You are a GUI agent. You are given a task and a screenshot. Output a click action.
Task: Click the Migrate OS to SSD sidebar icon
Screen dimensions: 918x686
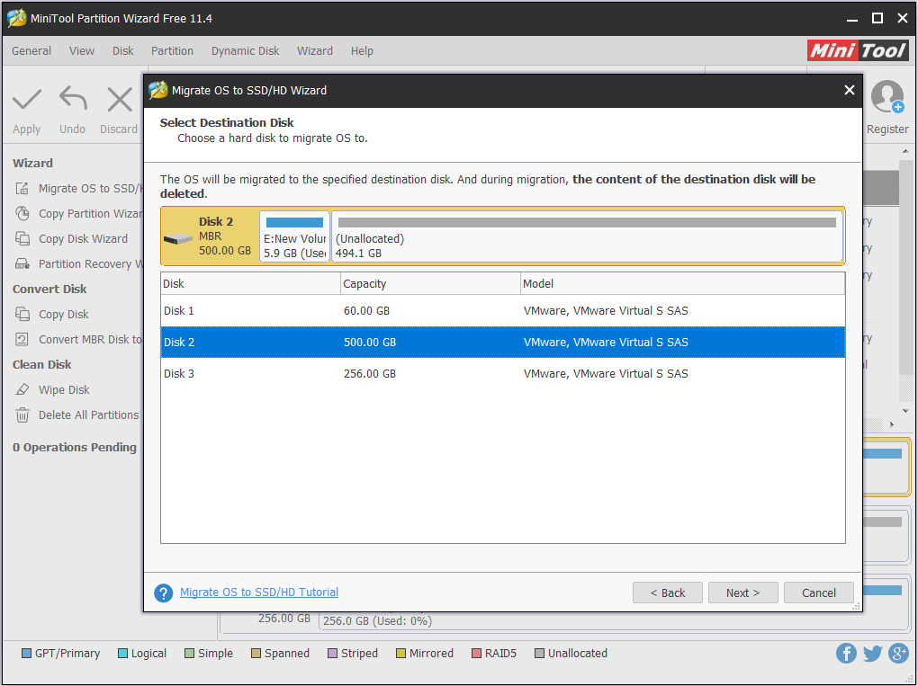(22, 188)
